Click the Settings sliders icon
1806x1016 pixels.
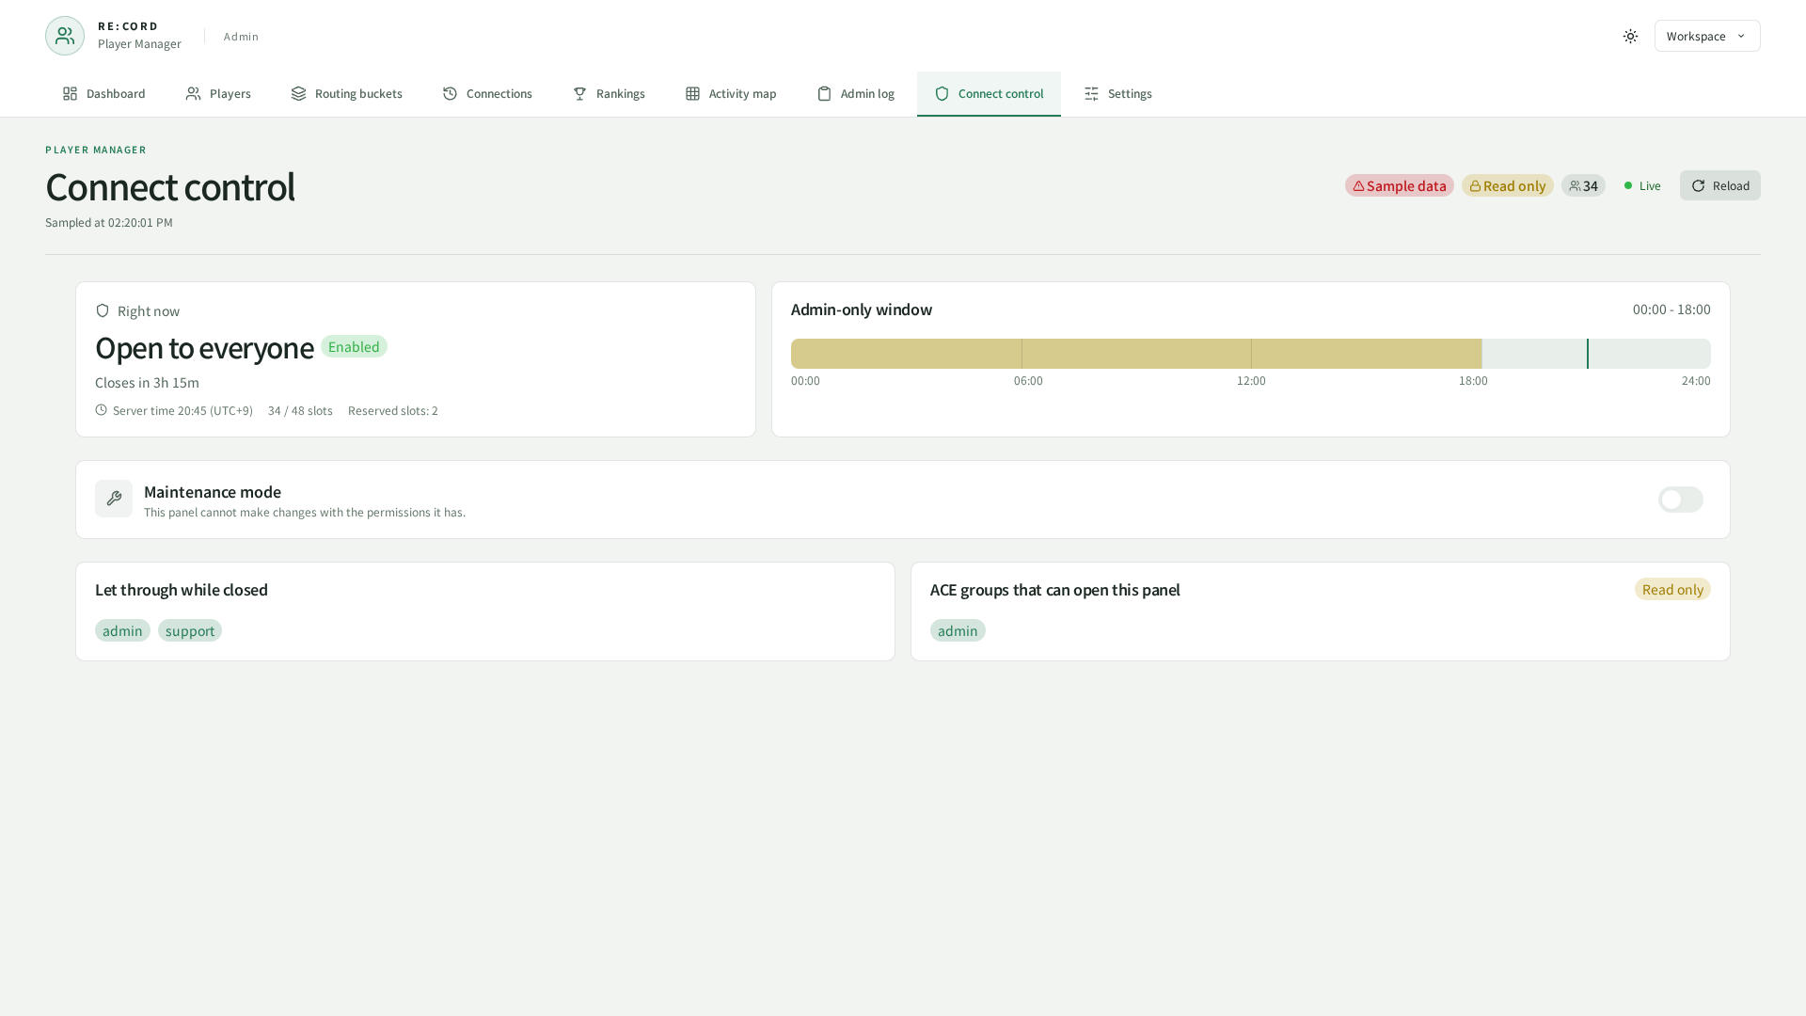tap(1092, 94)
